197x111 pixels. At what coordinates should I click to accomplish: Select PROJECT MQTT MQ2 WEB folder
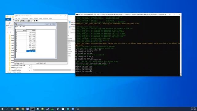pyautogui.click(x=18, y=65)
